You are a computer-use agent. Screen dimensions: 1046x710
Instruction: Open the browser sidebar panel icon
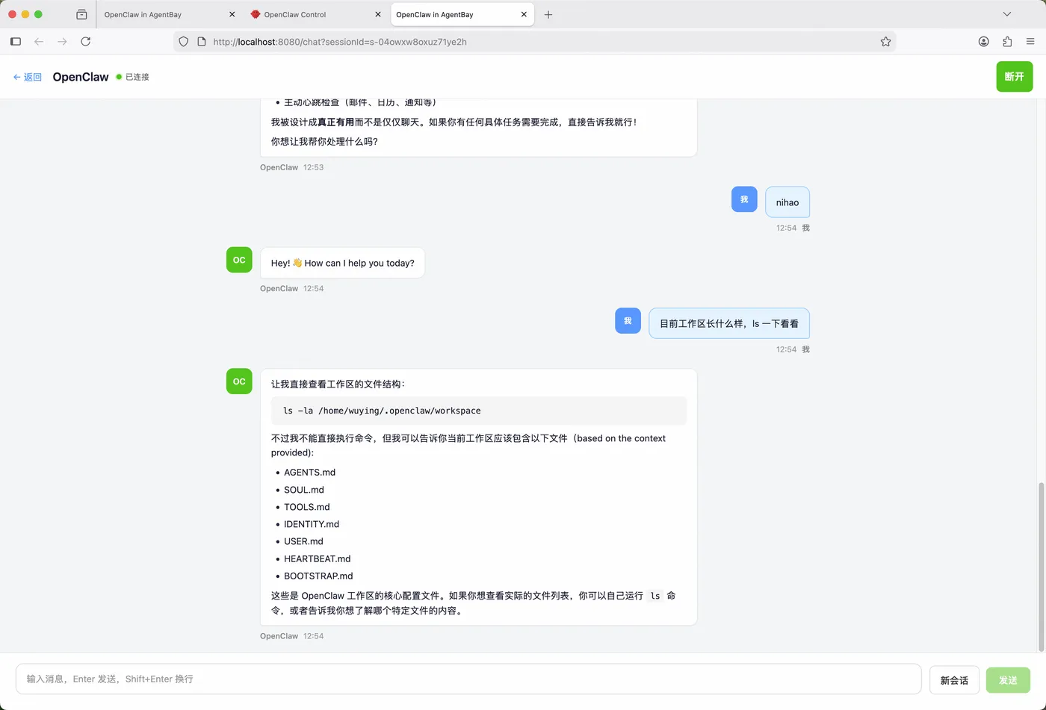coord(16,42)
